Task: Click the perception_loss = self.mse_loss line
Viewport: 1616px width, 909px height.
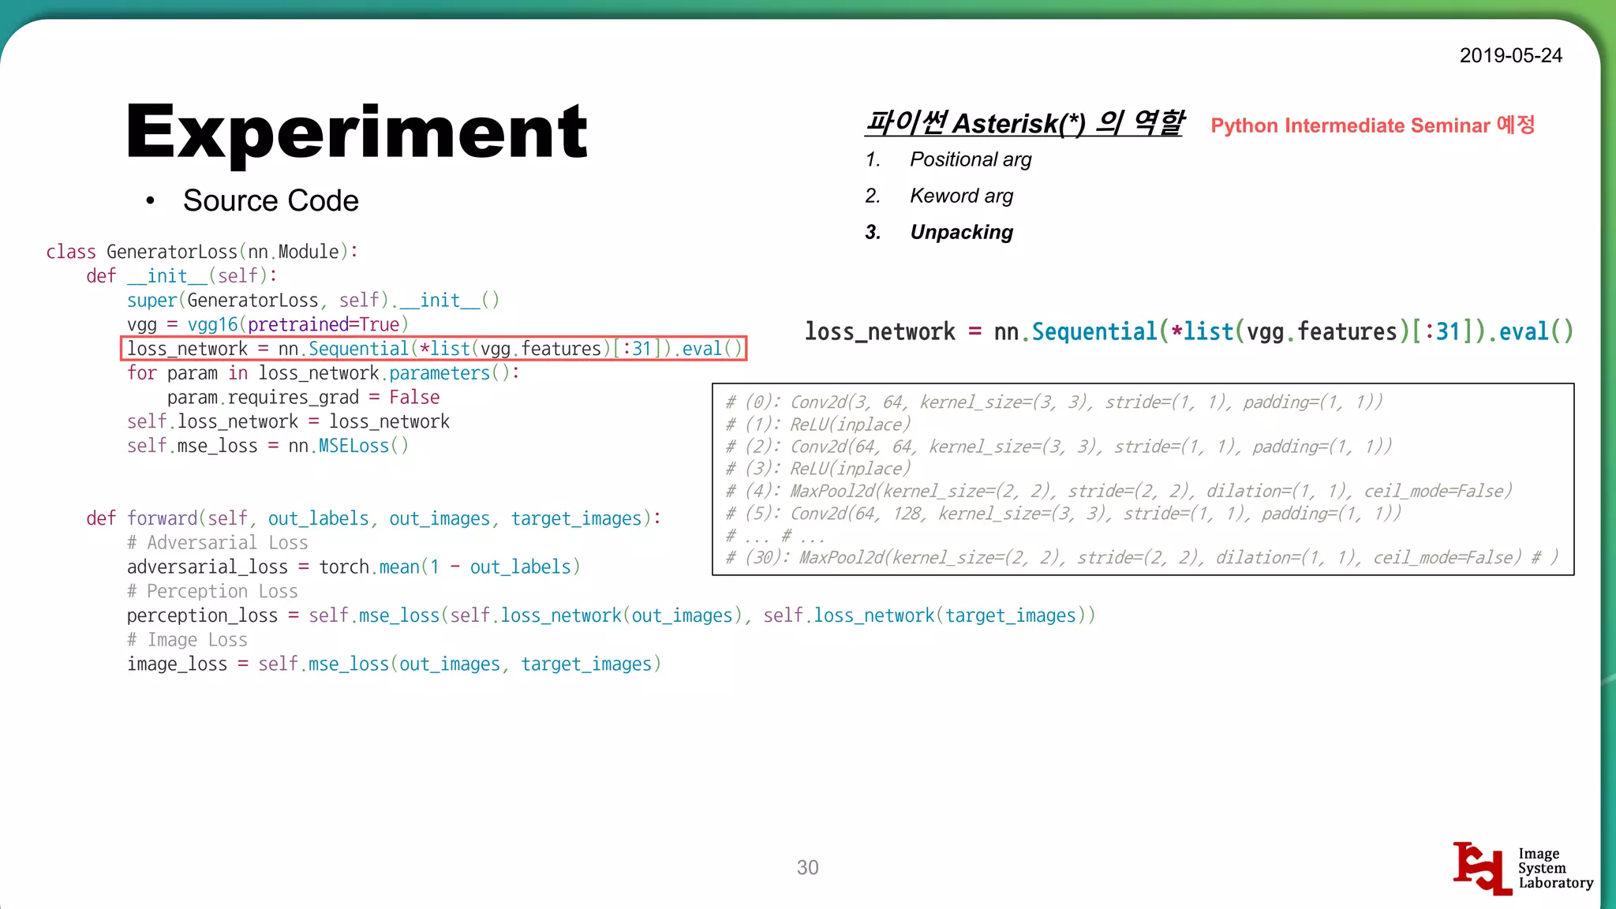Action: click(611, 615)
